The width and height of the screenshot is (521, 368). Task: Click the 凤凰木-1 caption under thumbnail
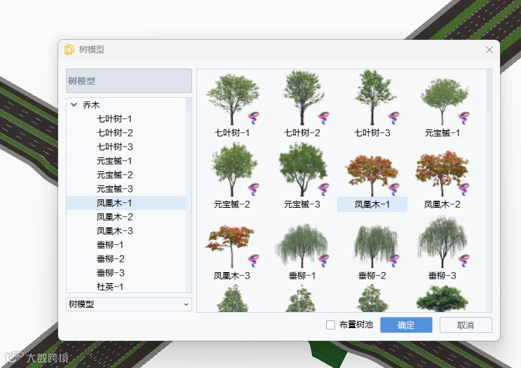tap(372, 204)
